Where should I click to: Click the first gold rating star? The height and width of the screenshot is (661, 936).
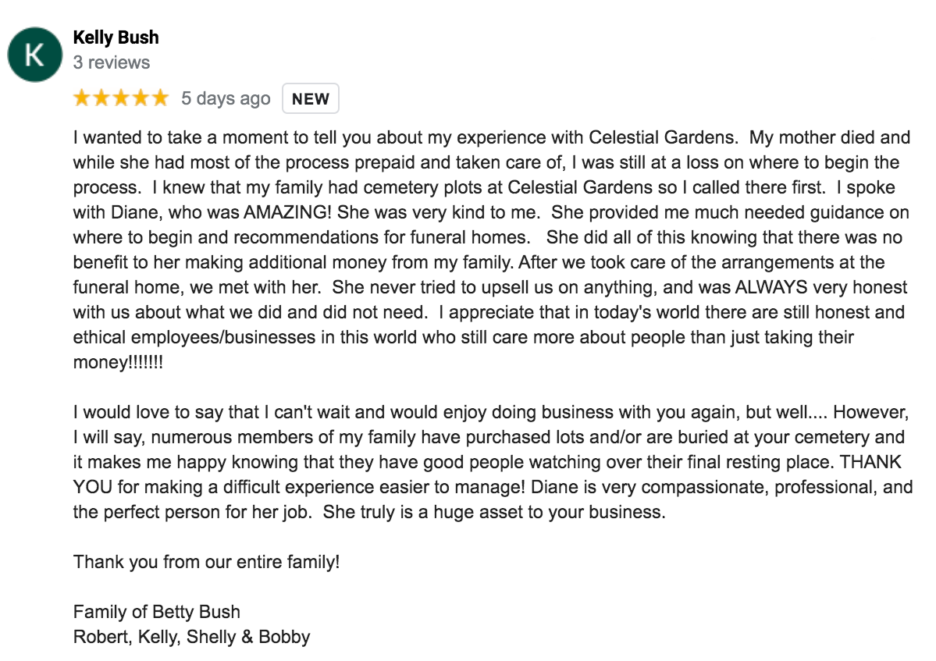pos(83,98)
